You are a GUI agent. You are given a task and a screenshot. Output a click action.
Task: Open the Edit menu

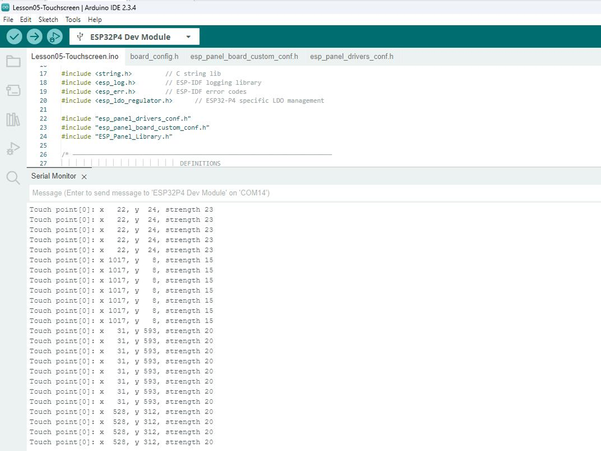(26, 20)
